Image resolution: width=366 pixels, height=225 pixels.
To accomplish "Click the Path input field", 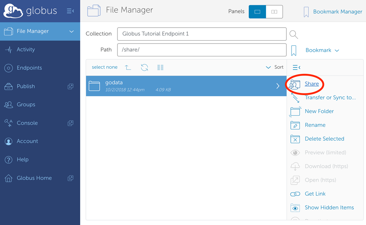I will [x=202, y=50].
